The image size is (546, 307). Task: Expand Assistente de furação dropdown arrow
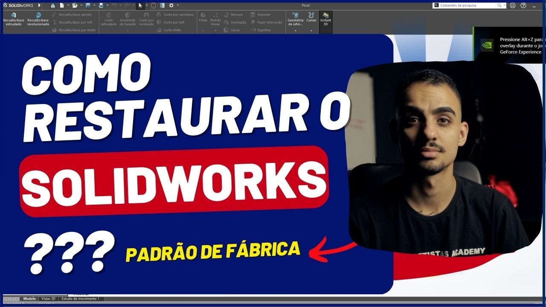128,31
